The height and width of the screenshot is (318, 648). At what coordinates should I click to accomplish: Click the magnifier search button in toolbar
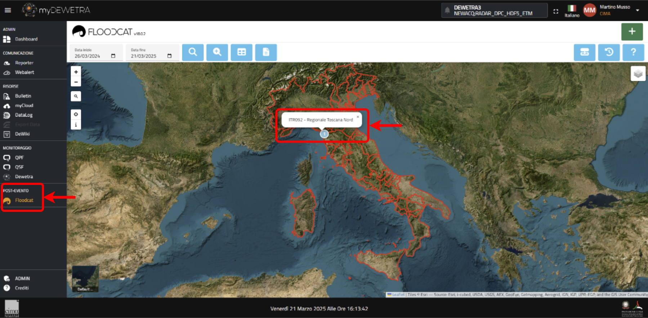(x=193, y=52)
